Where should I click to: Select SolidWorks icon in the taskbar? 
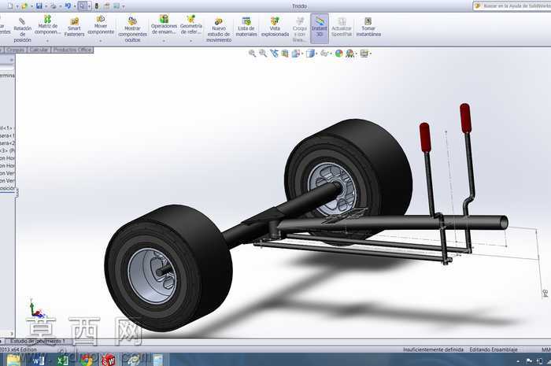109,360
